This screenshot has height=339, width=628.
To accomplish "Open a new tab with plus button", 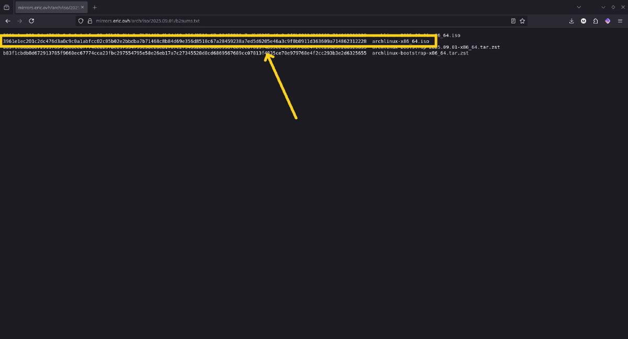I will point(95,7).
